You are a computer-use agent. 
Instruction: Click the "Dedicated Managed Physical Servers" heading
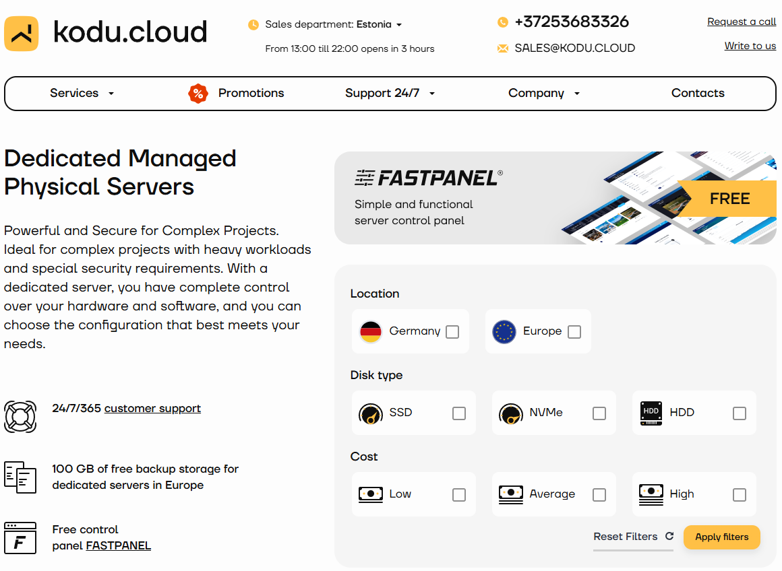click(120, 172)
